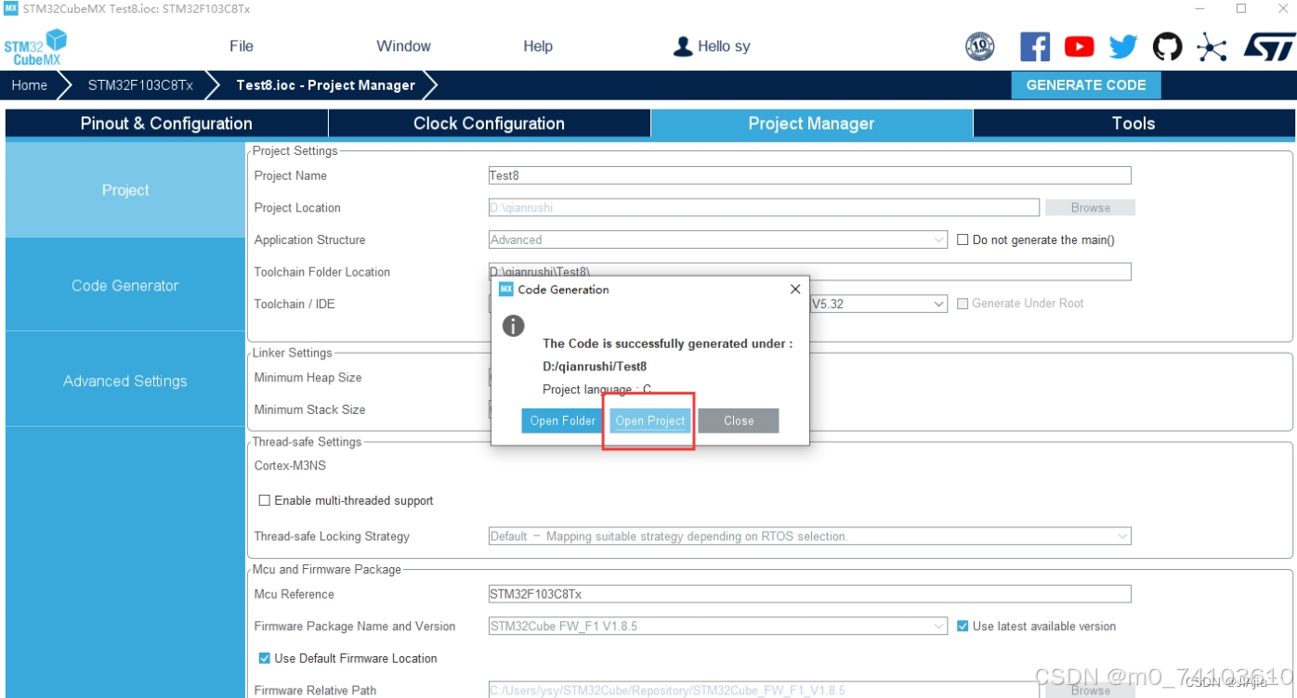The height and width of the screenshot is (698, 1297).
Task: Maximize the STM32CubeMX window
Action: [x=1240, y=8]
